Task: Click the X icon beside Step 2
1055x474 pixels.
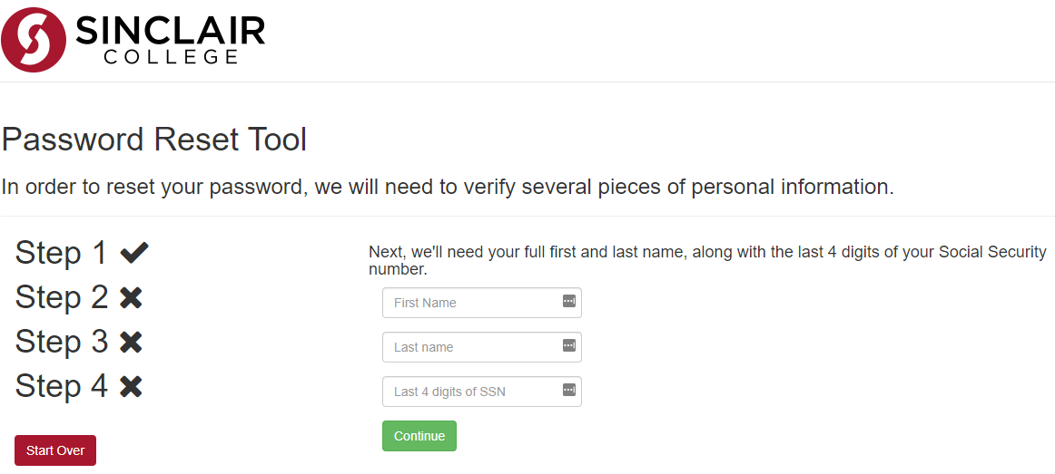Action: point(131,297)
